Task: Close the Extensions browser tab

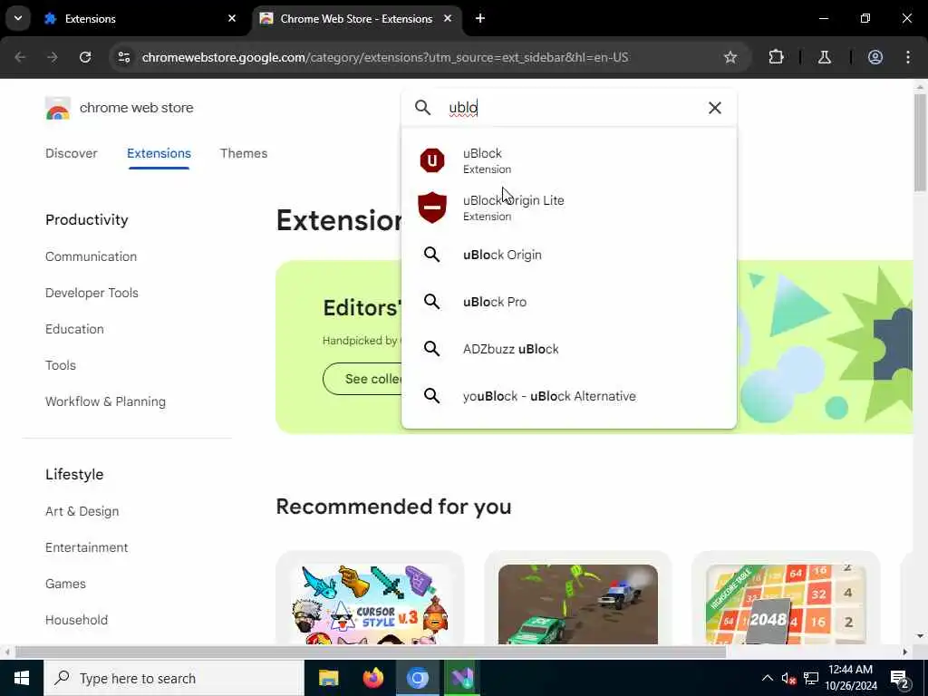Action: pos(232,18)
